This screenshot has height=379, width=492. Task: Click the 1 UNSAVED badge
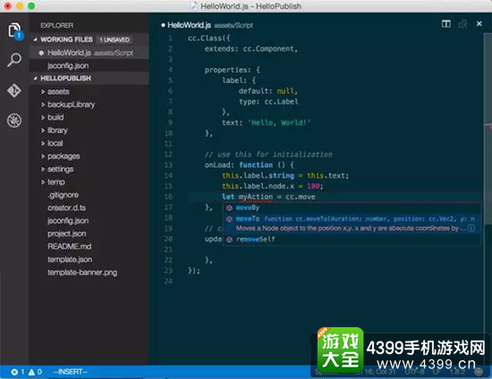(x=115, y=40)
